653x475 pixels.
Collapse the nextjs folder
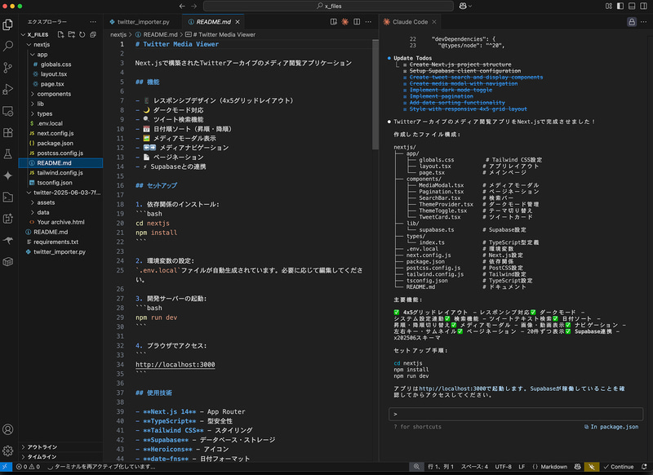[42, 45]
